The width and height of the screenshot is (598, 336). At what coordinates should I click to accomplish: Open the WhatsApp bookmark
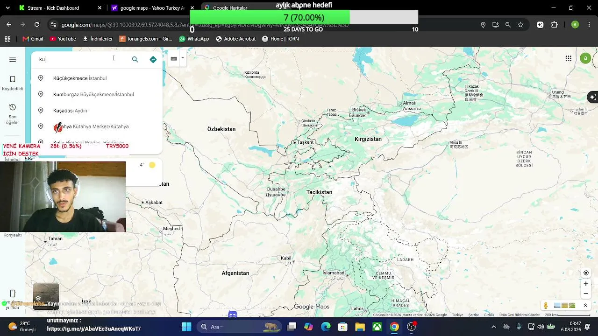point(194,39)
